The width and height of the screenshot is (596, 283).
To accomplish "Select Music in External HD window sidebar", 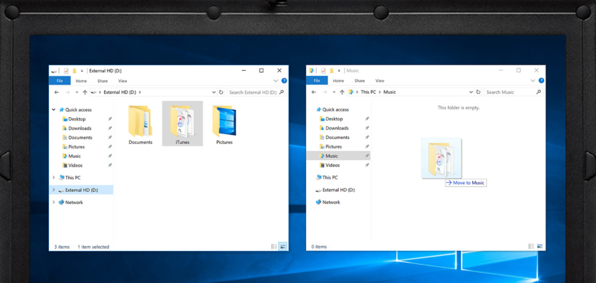I will coord(74,156).
